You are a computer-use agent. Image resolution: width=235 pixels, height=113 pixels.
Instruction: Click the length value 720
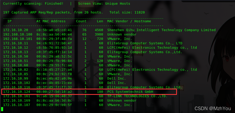(x=100, y=39)
